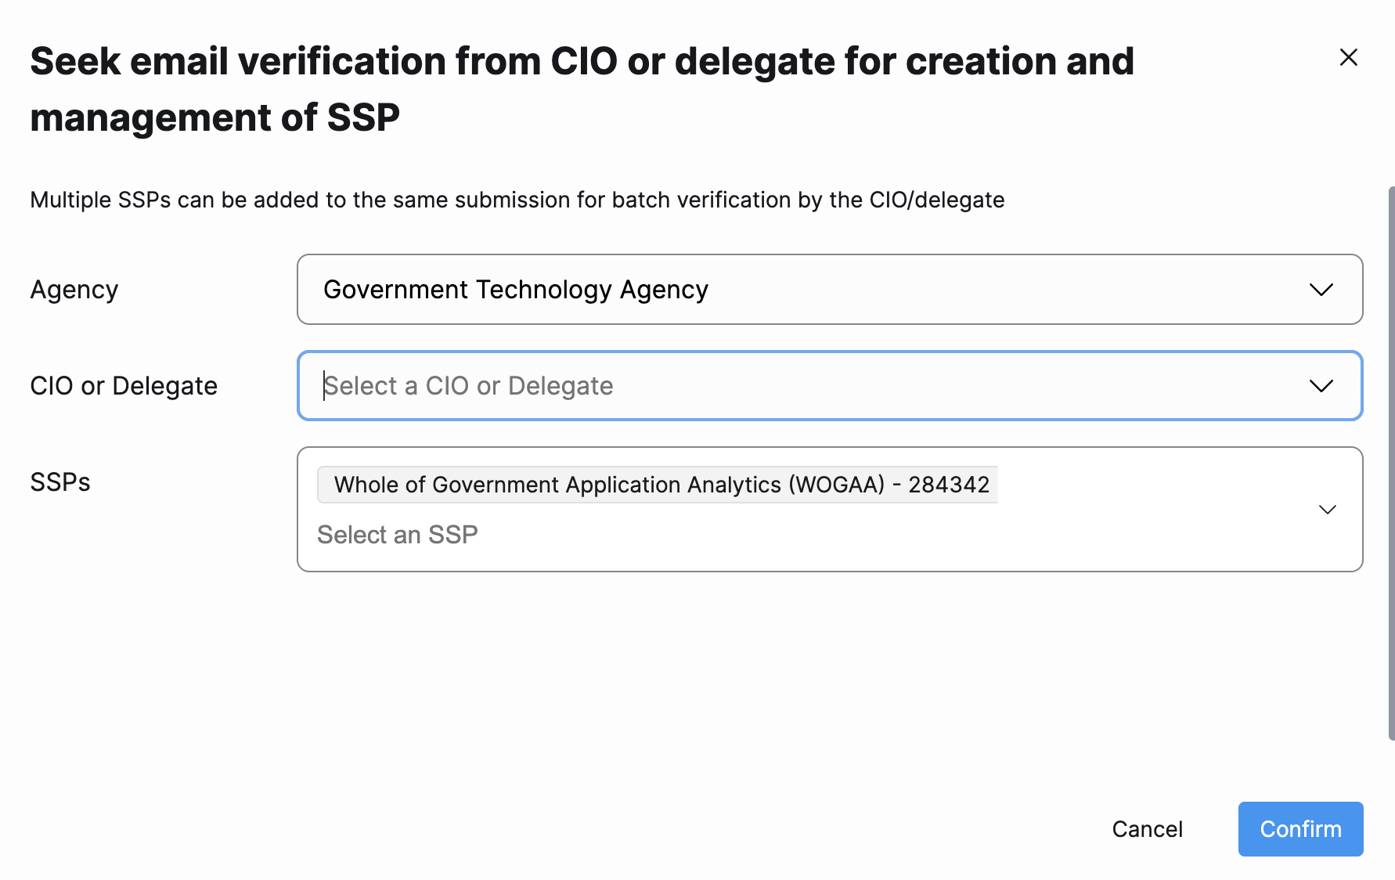Select the WOGAA - 284342 SSP tag
Screen dimensions: 1395x880
click(658, 485)
